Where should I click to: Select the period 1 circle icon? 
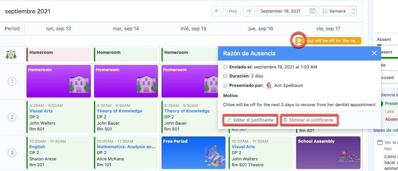coord(12,81)
